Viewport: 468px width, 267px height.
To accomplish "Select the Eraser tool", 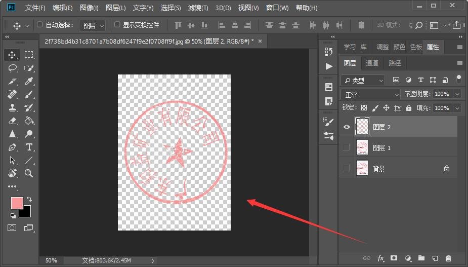I will pos(12,121).
